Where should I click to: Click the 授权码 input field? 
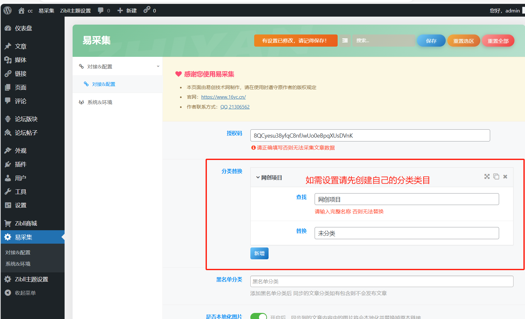[370, 135]
